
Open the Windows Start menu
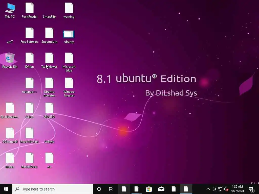(x=6, y=189)
